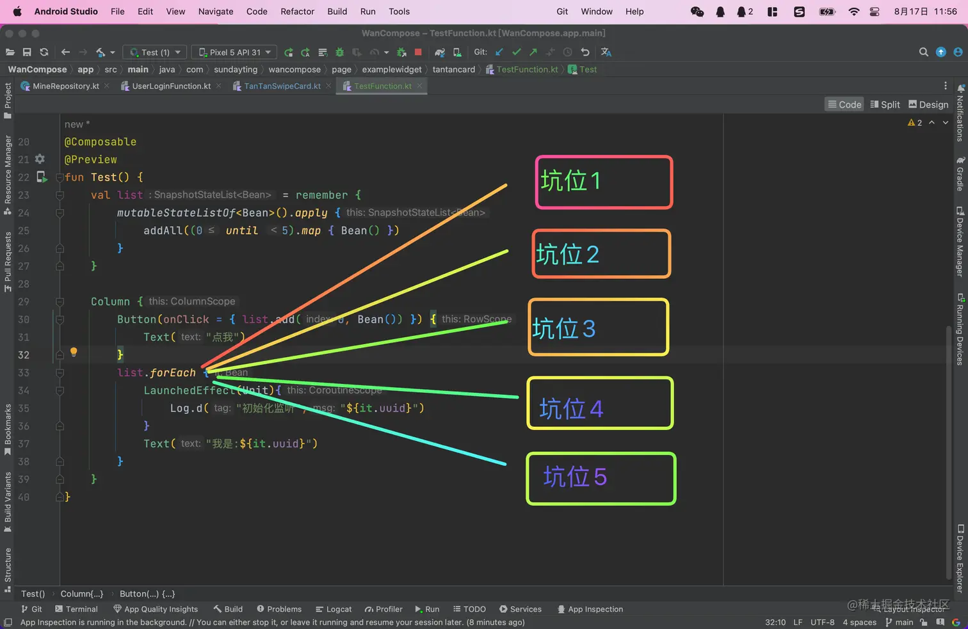Click the WeChat icon in menu bar
This screenshot has width=968, height=629.
tap(697, 12)
